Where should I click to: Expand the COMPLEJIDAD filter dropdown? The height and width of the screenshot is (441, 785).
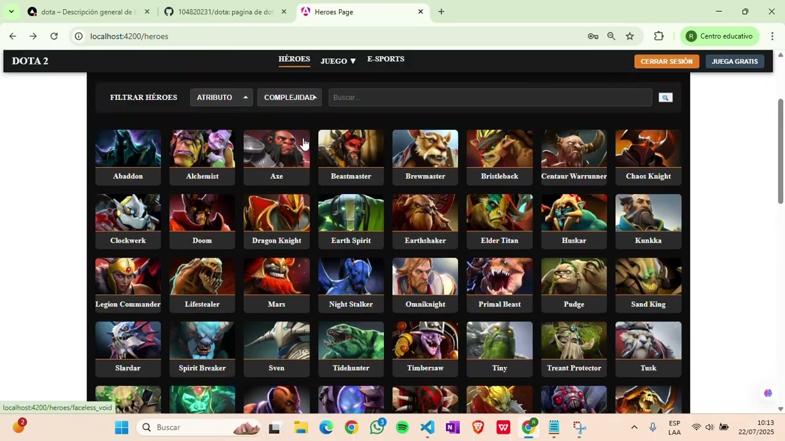click(289, 97)
